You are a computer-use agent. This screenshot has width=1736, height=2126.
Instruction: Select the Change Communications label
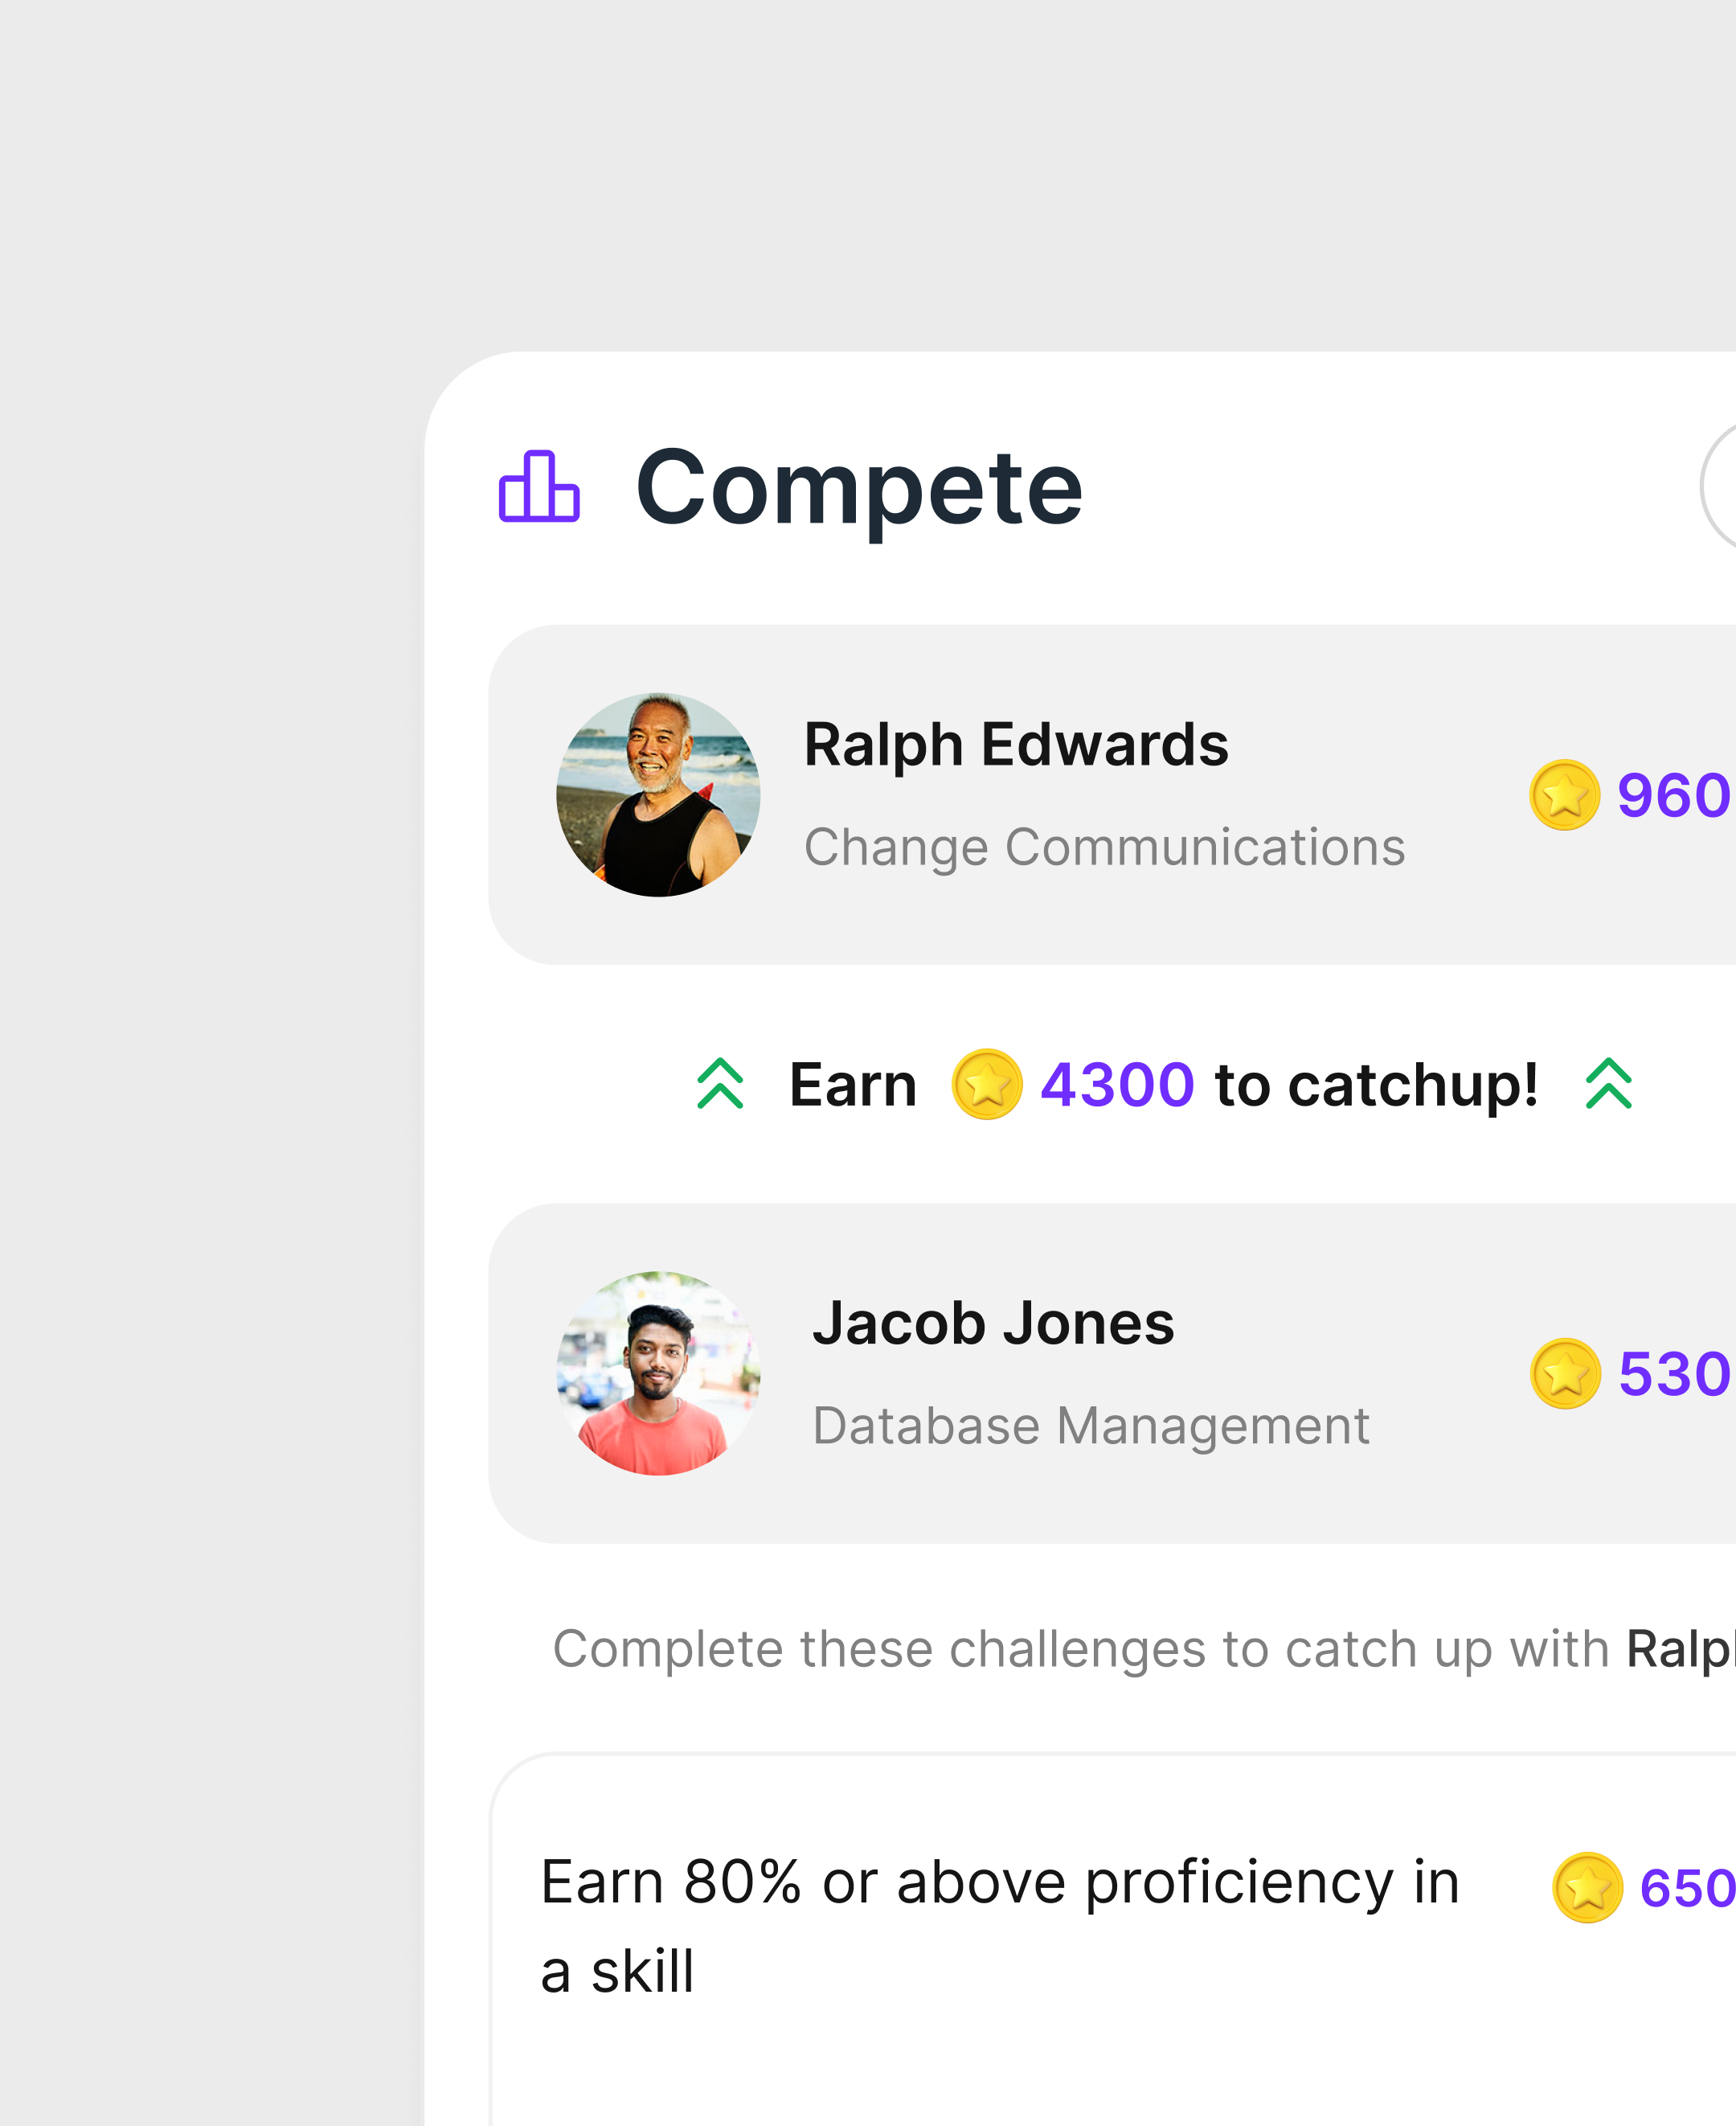pos(1104,847)
